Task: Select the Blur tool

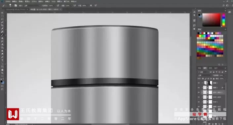Action: pyautogui.click(x=2, y=51)
